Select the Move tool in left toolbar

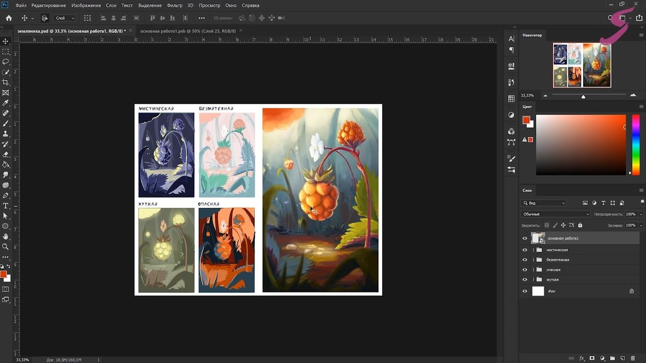[x=6, y=41]
